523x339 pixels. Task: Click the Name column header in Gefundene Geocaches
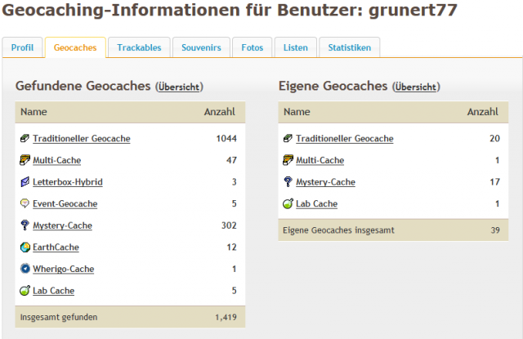click(x=34, y=112)
